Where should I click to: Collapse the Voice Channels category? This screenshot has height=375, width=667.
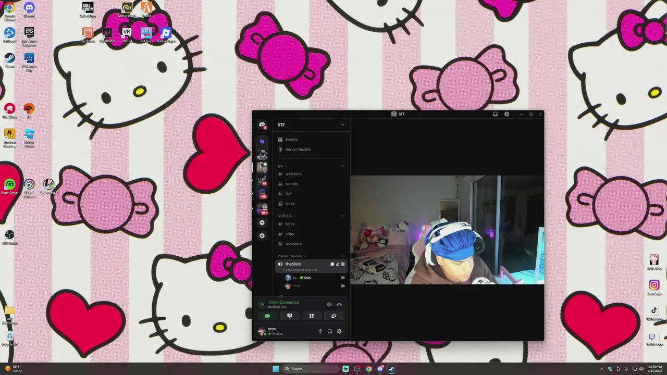click(291, 256)
